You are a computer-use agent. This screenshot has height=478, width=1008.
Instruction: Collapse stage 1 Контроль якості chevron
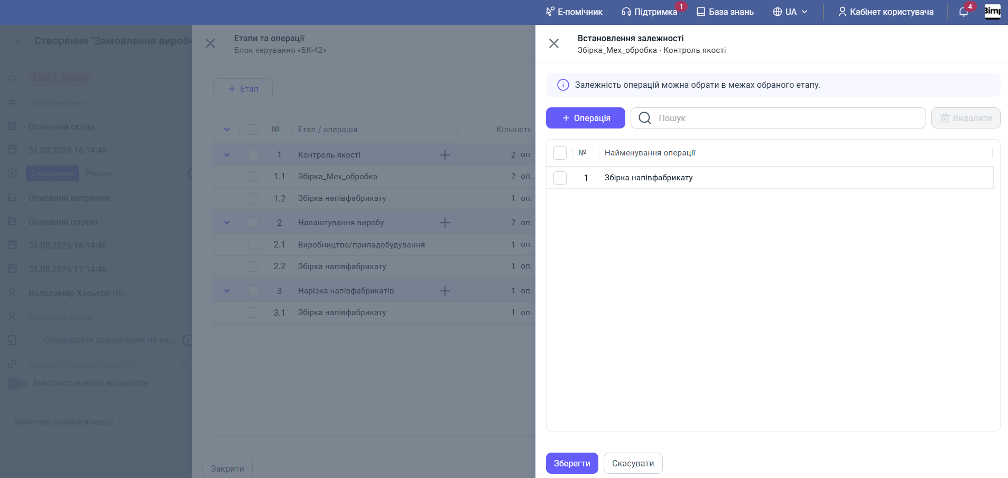227,155
